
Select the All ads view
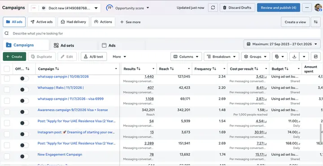(14, 22)
